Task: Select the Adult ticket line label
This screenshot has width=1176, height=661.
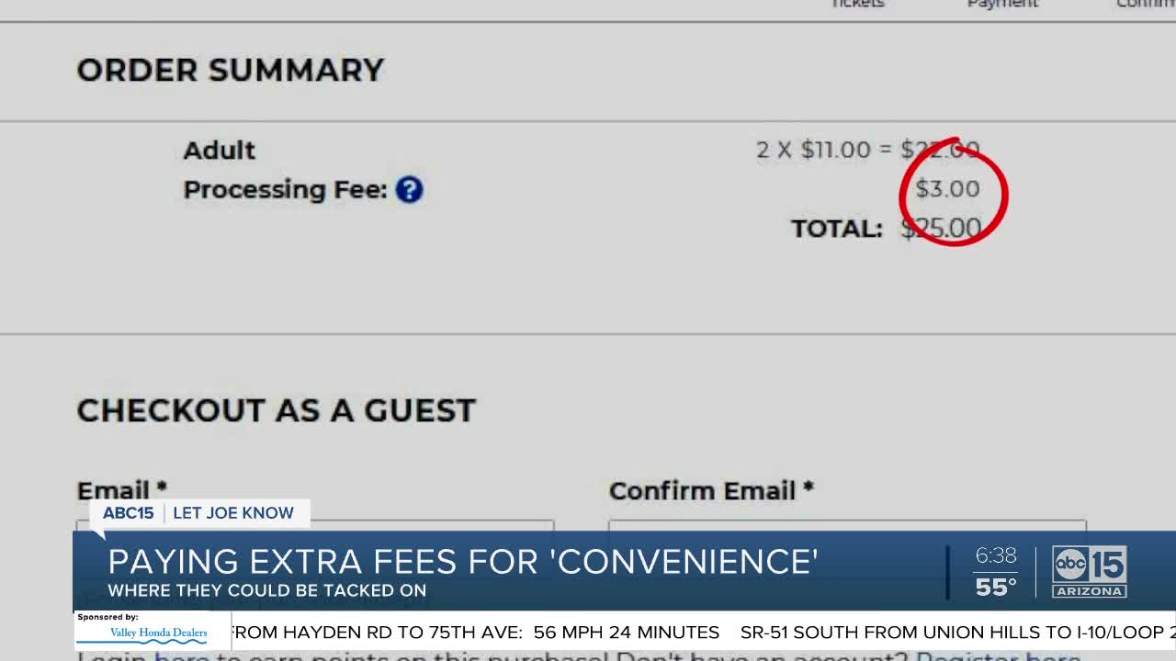Action: click(x=219, y=151)
